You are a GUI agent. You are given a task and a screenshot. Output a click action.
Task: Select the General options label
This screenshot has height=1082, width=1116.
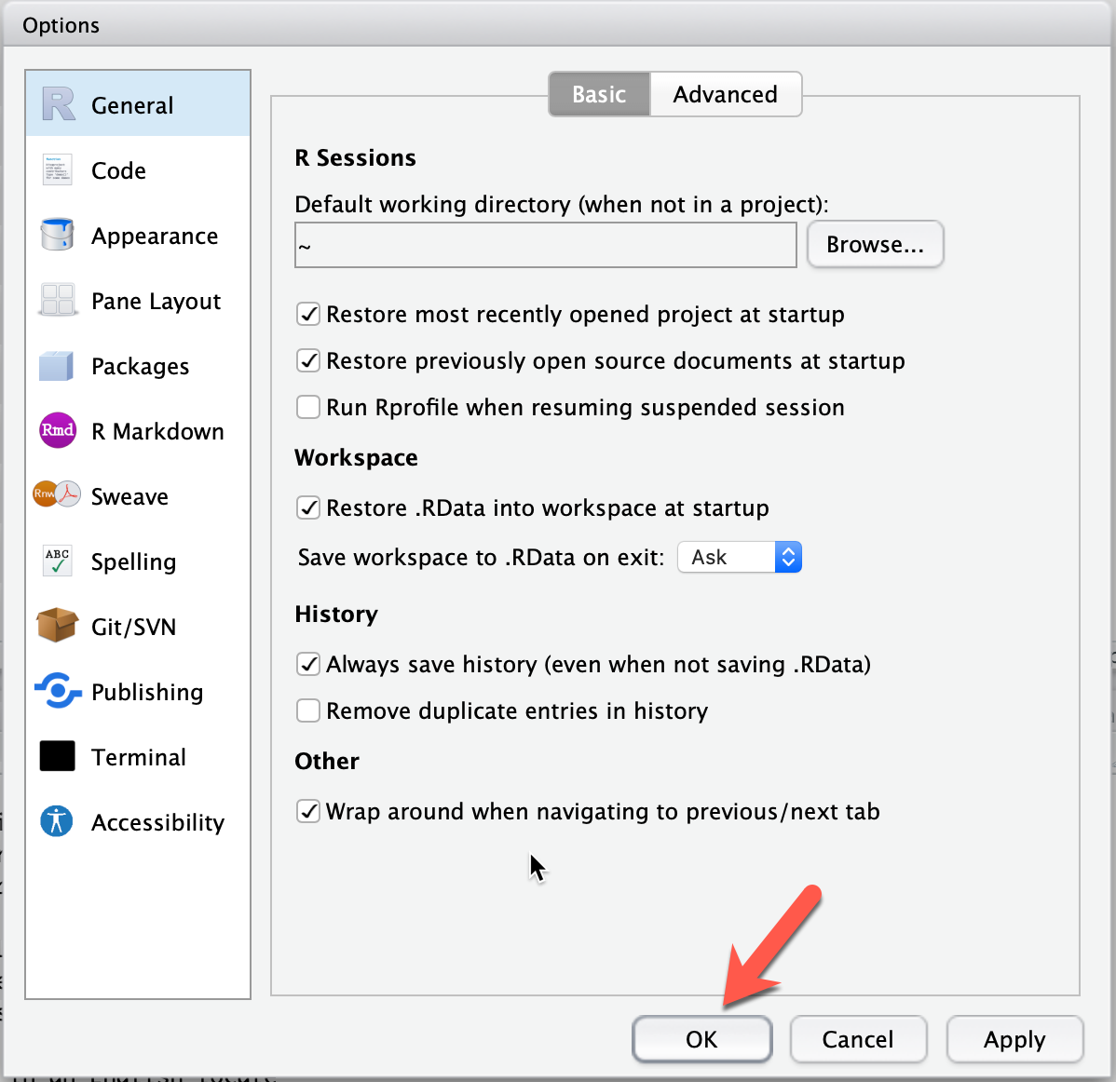132,105
